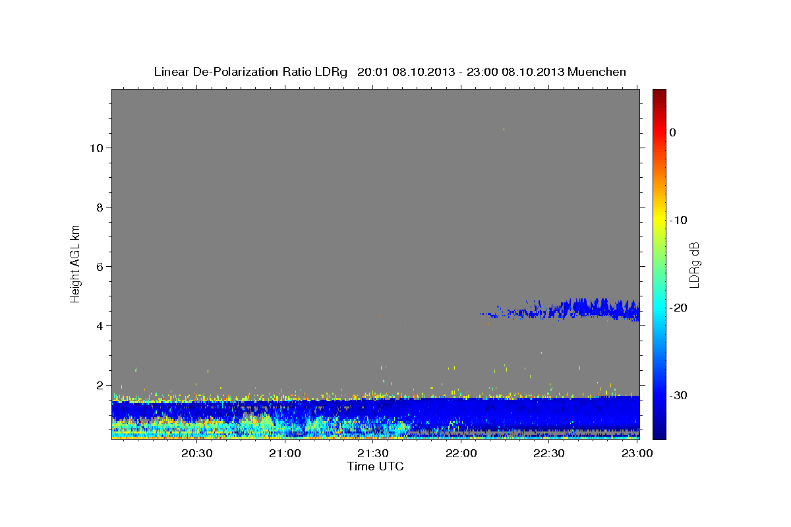Click the colorbar value -10

click(x=679, y=220)
